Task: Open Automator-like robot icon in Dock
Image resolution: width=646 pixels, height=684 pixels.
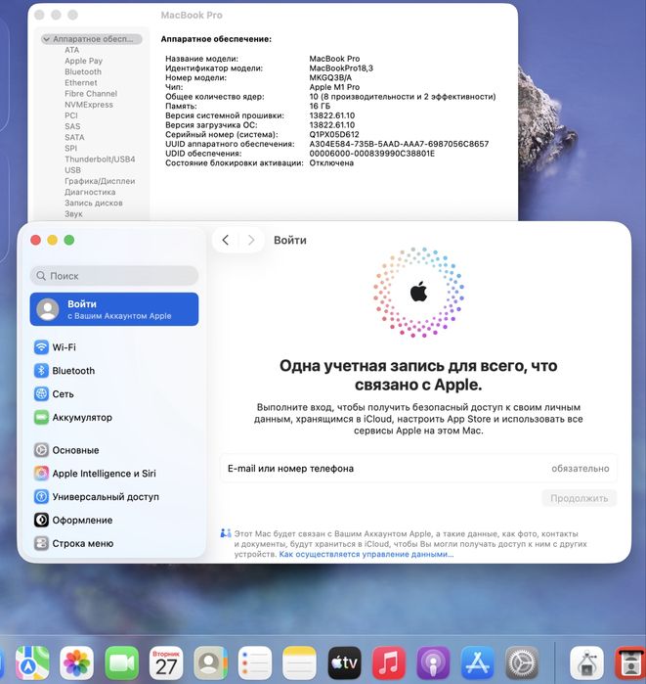Action: [x=586, y=662]
